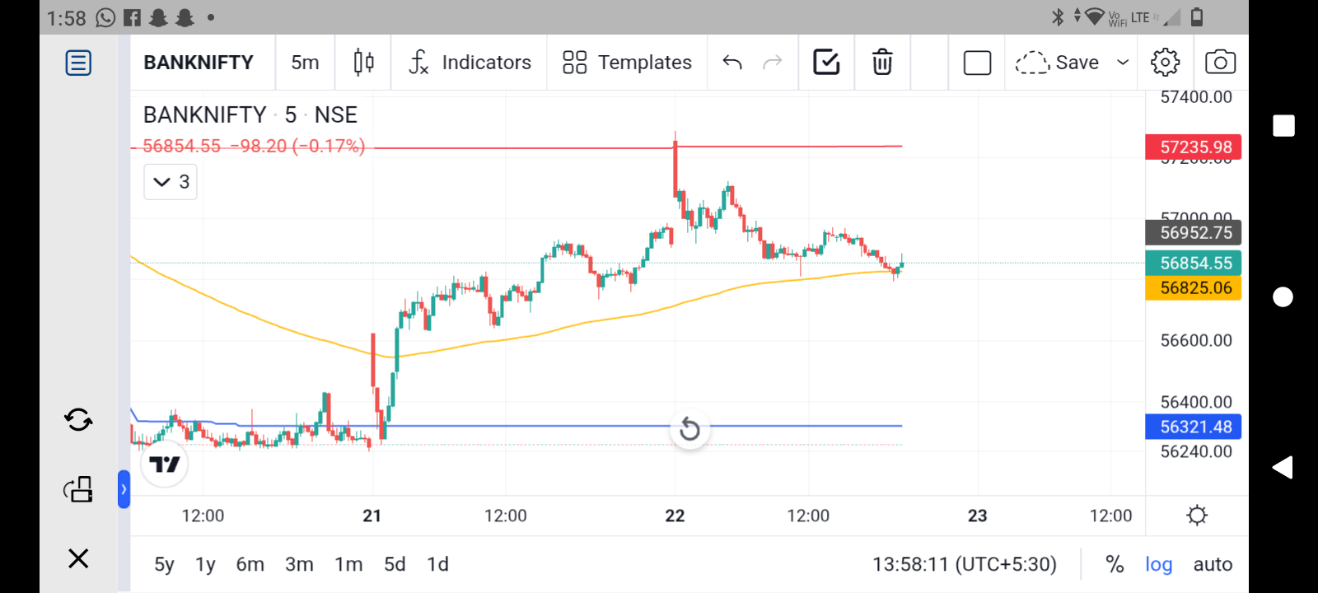Select the 3m date range

(299, 564)
